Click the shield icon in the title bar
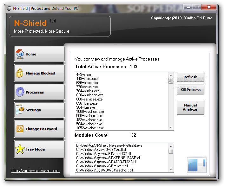The image size is (225, 187). click(x=9, y=9)
